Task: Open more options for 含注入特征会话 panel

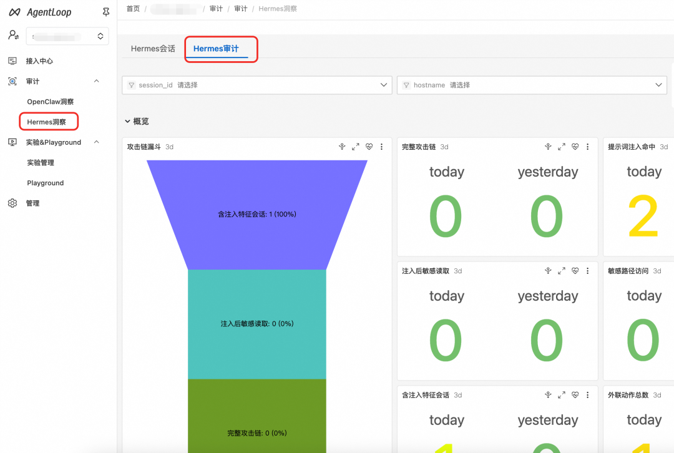Action: [x=587, y=395]
